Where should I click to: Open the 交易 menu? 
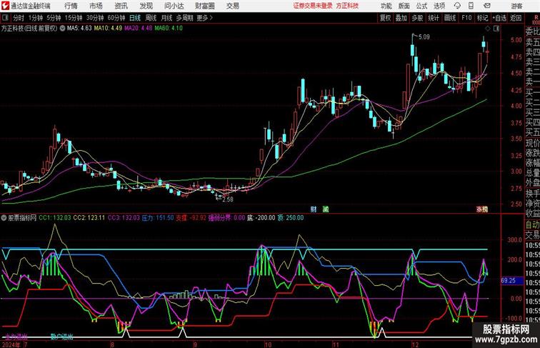point(233,6)
